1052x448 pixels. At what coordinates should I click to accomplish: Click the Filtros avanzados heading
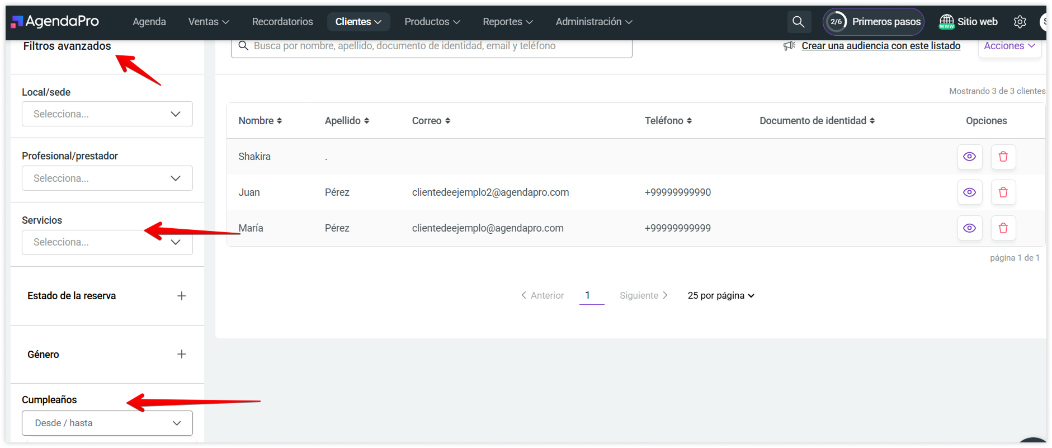coord(67,46)
